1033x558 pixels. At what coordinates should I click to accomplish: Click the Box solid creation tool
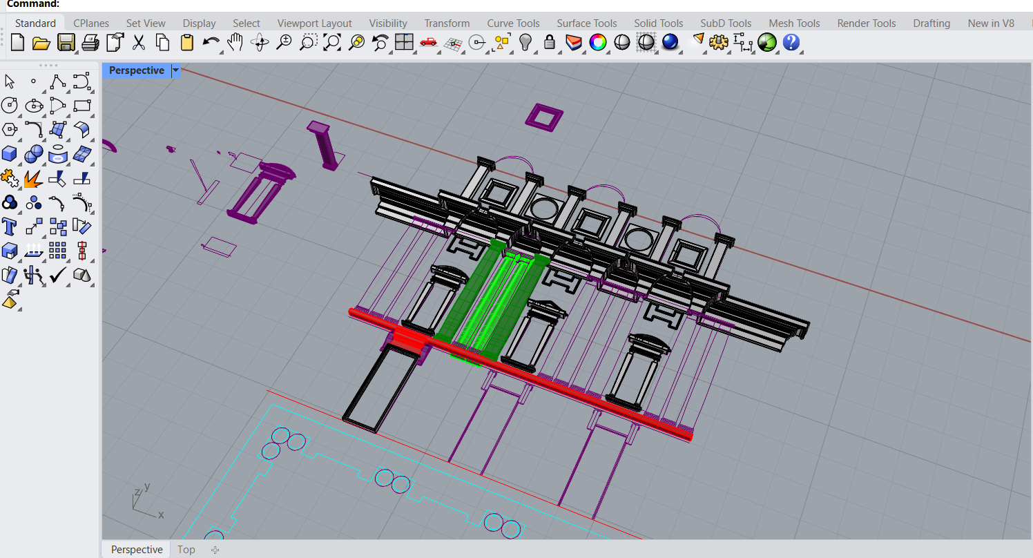[10, 153]
